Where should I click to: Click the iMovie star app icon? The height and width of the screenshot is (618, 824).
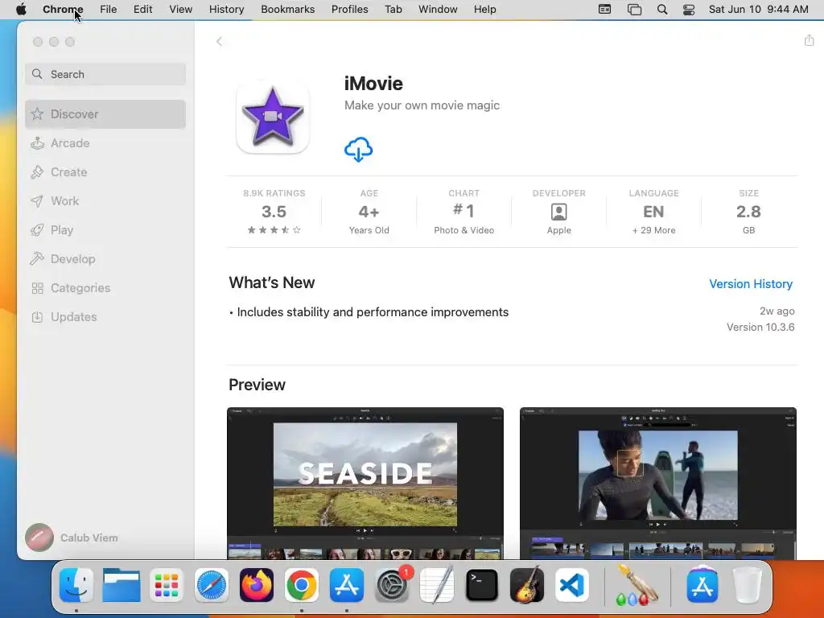(x=272, y=117)
